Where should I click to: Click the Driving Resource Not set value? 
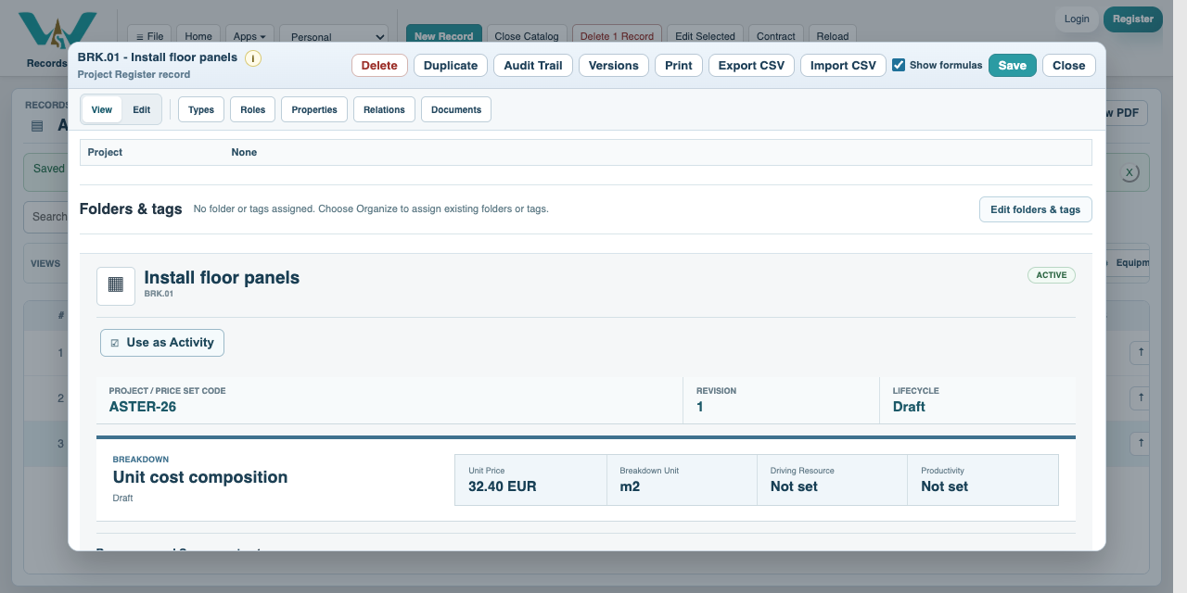click(794, 486)
